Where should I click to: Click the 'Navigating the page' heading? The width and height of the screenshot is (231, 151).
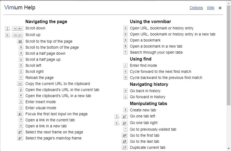point(46,21)
